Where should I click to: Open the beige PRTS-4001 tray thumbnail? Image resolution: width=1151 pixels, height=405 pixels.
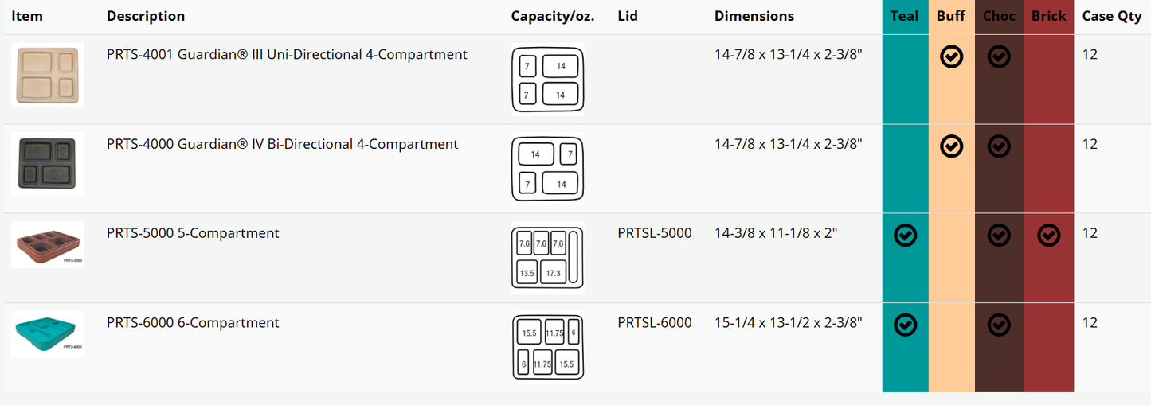[x=48, y=76]
